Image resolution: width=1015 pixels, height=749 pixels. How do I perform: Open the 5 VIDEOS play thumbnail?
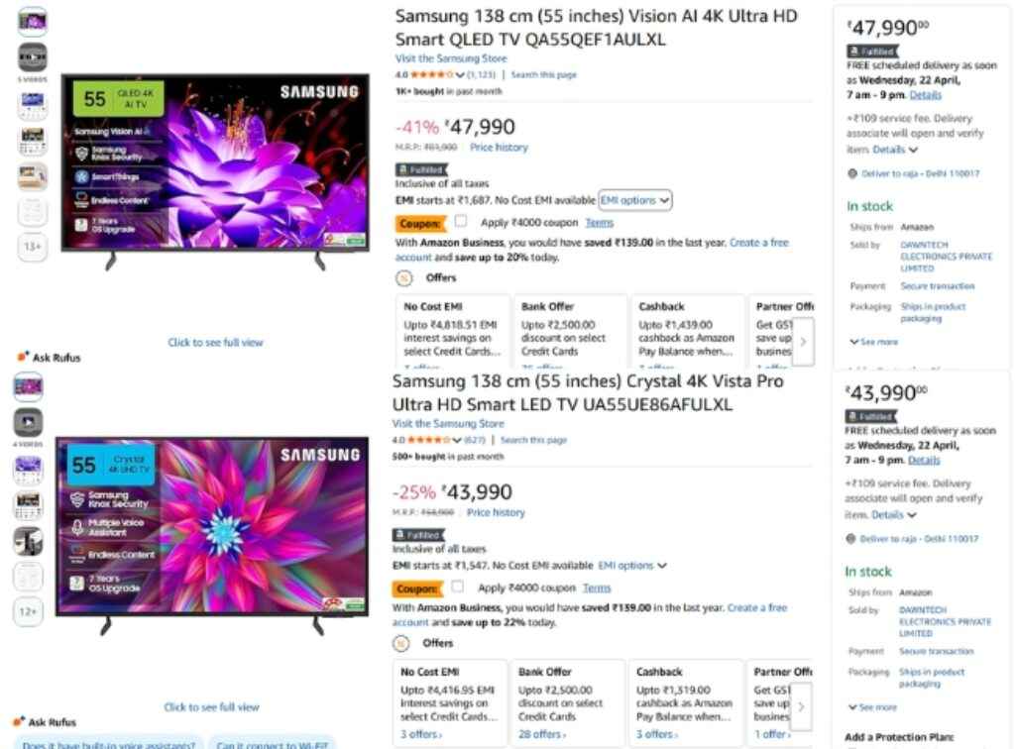tap(30, 59)
